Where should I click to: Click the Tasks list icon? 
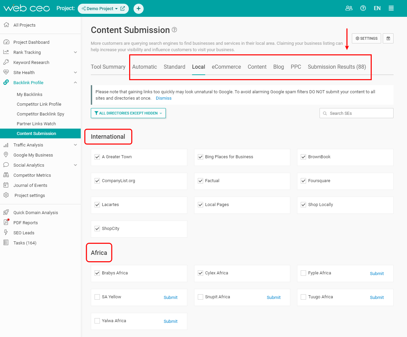tap(6, 243)
